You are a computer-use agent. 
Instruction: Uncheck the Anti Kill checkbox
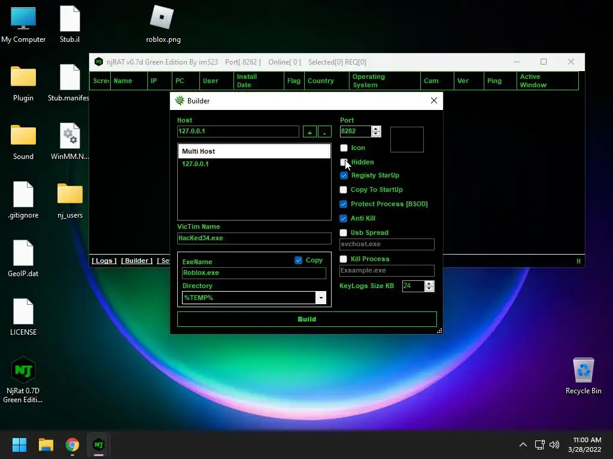pos(343,218)
